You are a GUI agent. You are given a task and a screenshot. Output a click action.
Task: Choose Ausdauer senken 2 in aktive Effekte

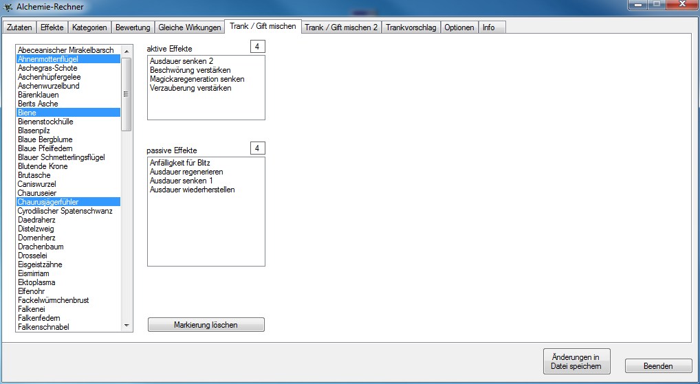(x=182, y=61)
